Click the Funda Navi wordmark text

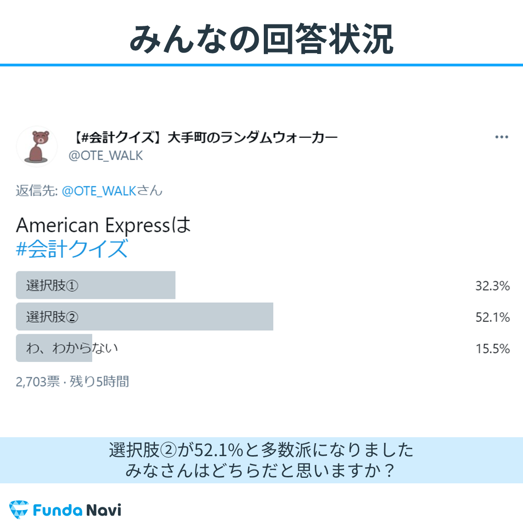(x=77, y=510)
